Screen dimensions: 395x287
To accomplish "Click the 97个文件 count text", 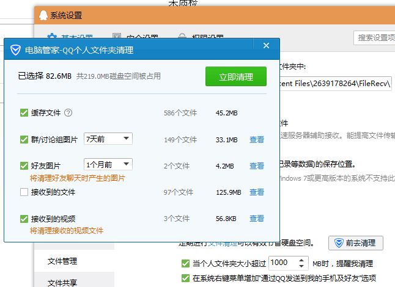I will click(179, 192).
